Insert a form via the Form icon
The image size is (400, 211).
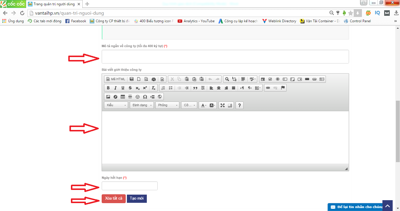pyautogui.click(x=263, y=79)
